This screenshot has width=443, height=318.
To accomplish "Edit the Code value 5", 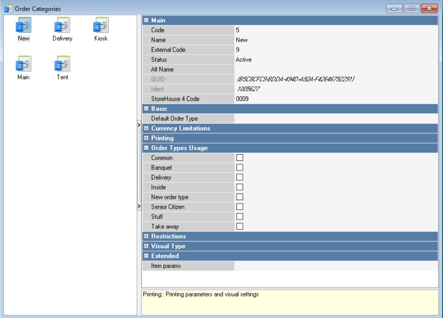I will click(x=336, y=30).
